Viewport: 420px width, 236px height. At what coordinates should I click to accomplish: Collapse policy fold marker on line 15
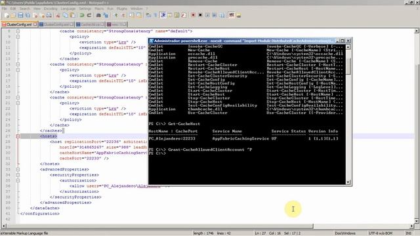[18, 70]
